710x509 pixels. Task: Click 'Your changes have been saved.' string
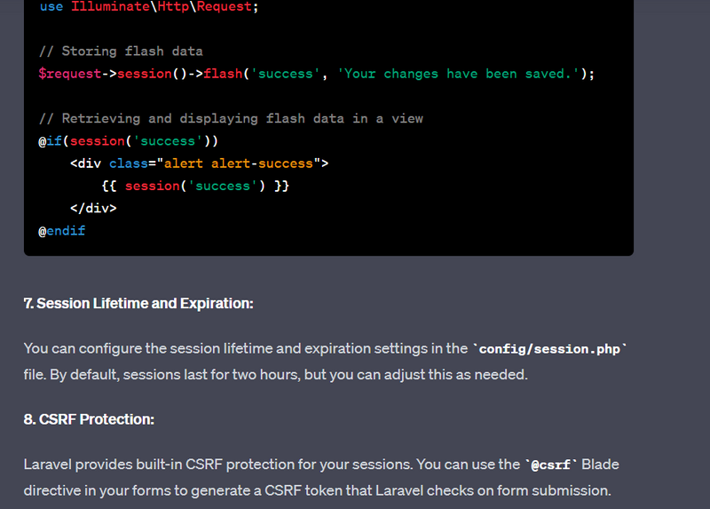click(458, 74)
